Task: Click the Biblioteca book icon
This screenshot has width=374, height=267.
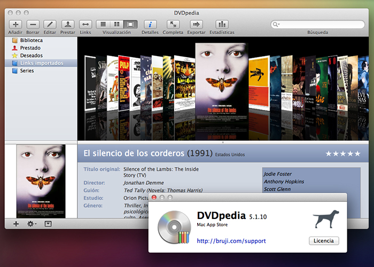Action: [15, 40]
